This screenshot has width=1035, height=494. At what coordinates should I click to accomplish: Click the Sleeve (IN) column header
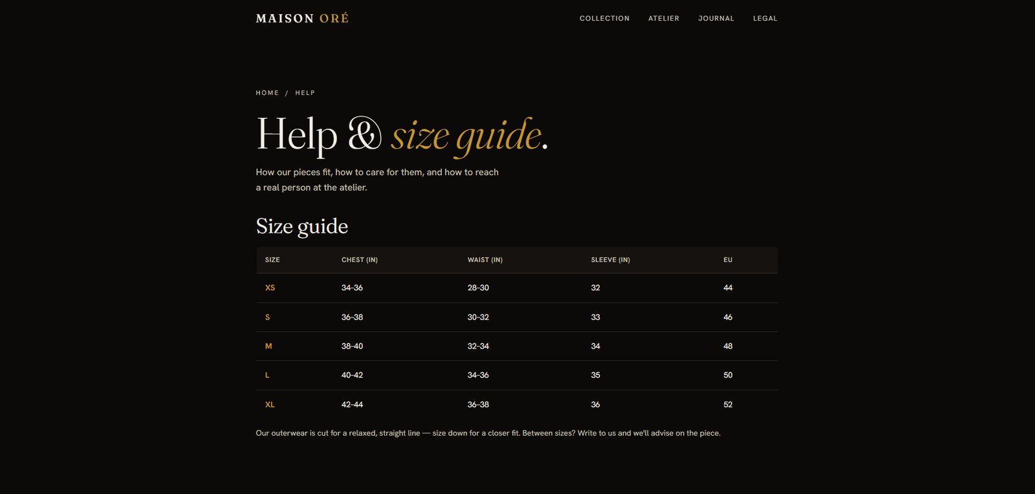(x=611, y=260)
